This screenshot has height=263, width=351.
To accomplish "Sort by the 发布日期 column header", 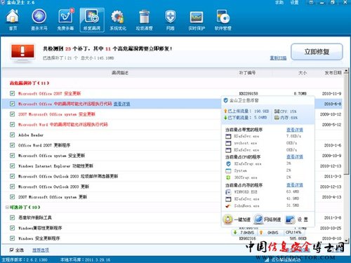I will tap(333, 73).
